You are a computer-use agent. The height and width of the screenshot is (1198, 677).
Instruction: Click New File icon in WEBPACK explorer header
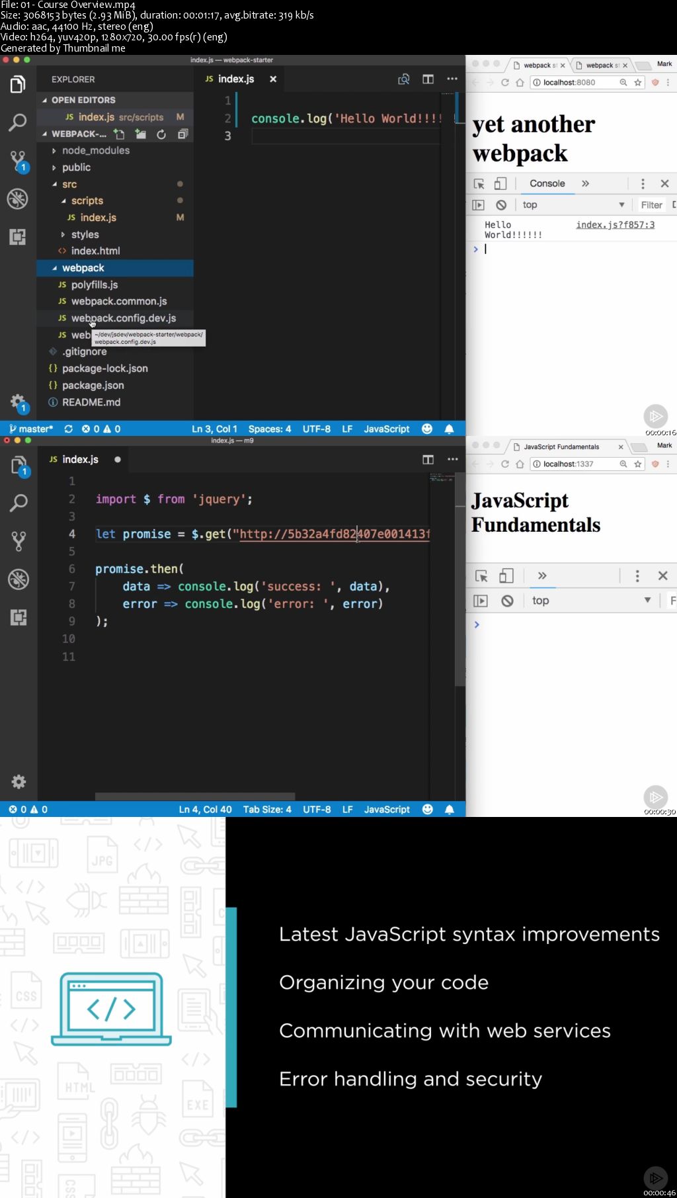[x=119, y=134]
